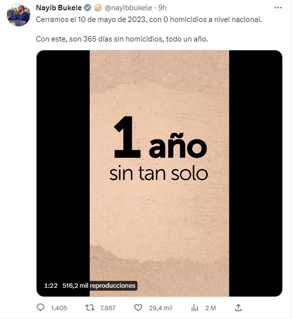Click the blue verified checkmark badge
Image resolution: width=293 pixels, height=319 pixels.
(x=88, y=8)
